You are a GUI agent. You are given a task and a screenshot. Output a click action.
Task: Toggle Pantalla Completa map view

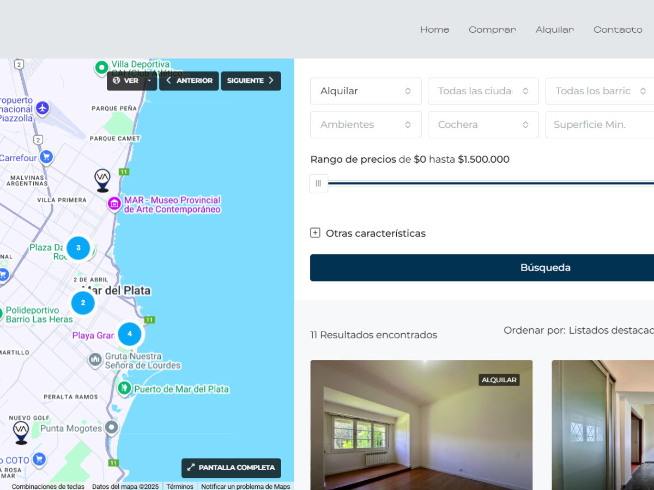tap(231, 468)
